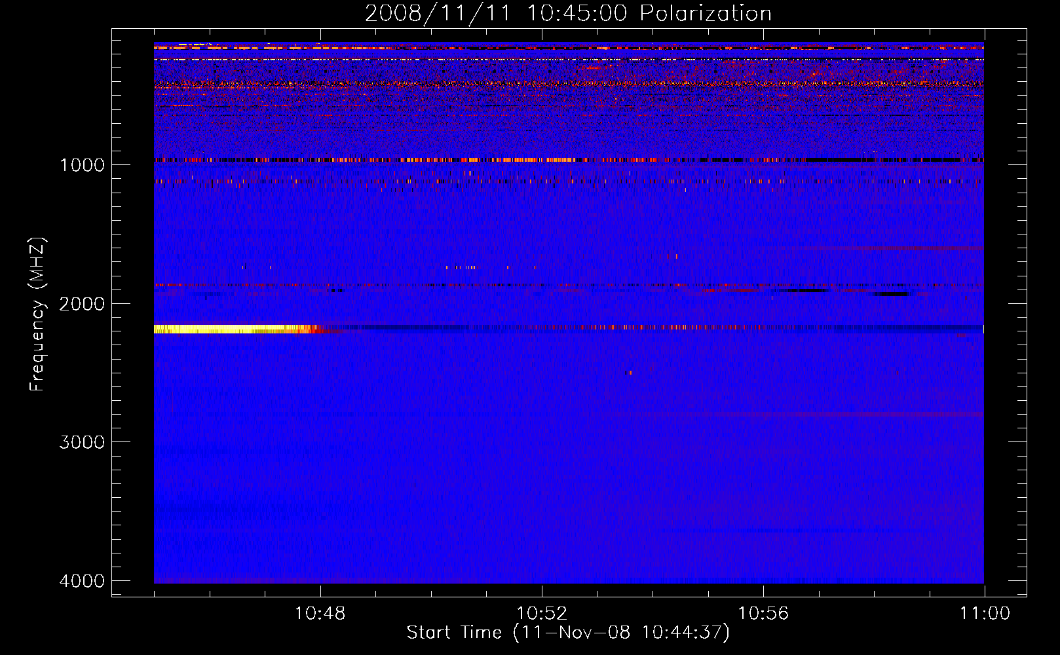Screen dimensions: 1060x655
Task: Select the 11:00 time tick label
Action: [985, 614]
